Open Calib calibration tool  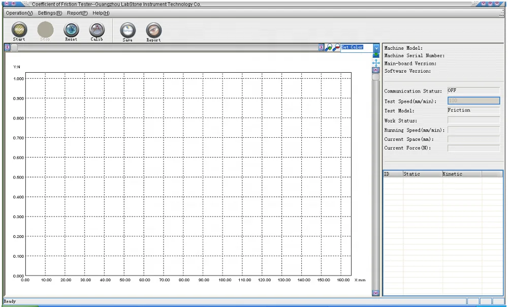[x=97, y=30]
